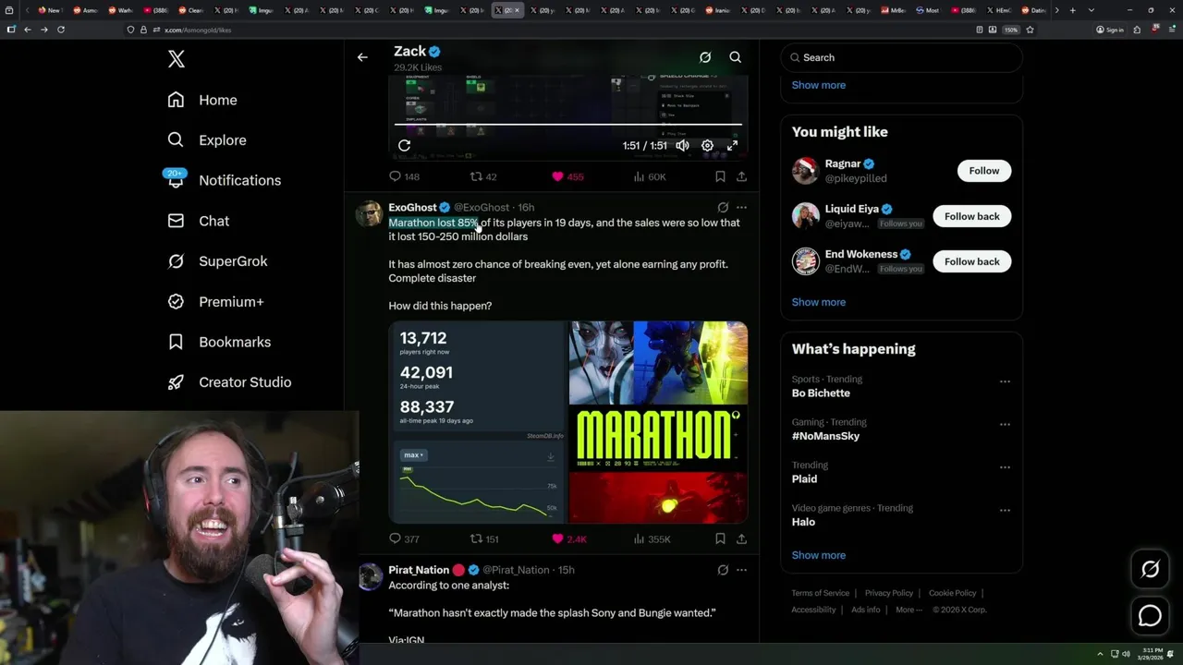The height and width of the screenshot is (665, 1183).
Task: Open Pirat_Nation profile name
Action: [419, 570]
